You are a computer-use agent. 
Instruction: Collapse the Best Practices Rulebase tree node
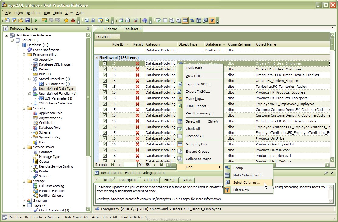coord(6,35)
